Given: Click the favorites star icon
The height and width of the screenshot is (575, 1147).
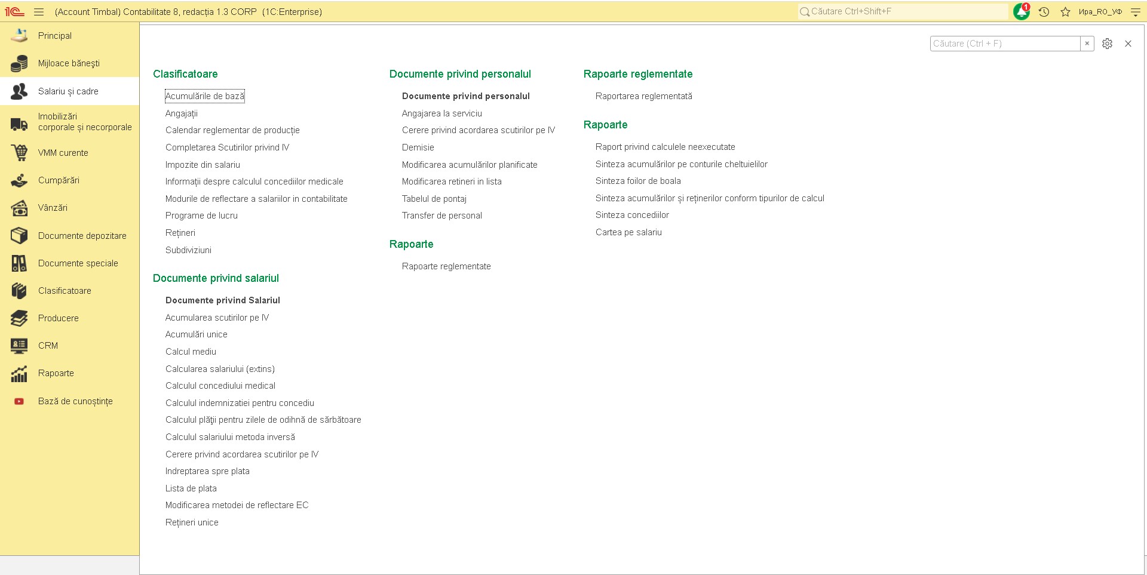Looking at the screenshot, I should [x=1065, y=12].
